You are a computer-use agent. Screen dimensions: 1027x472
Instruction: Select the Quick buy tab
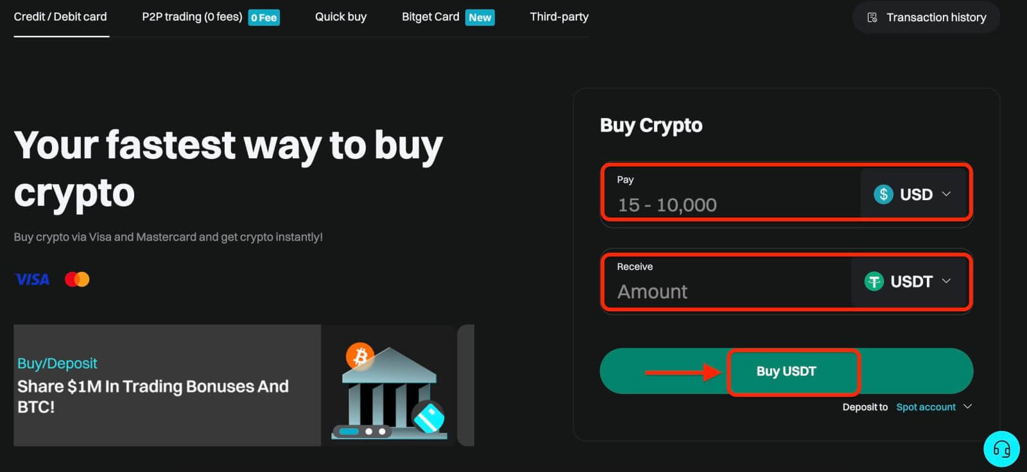point(340,17)
